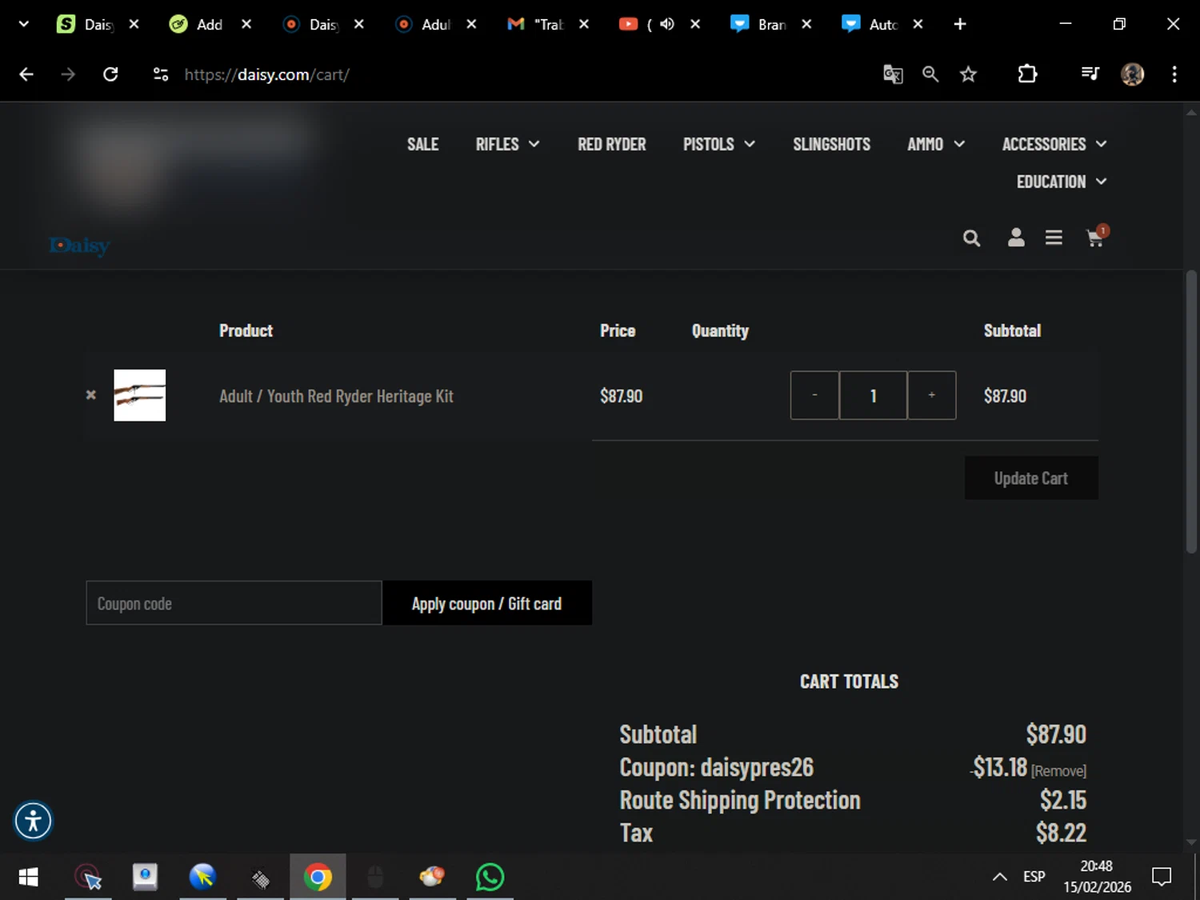The width and height of the screenshot is (1200, 900).
Task: Click the Tax amount $8.22
Action: click(1061, 833)
